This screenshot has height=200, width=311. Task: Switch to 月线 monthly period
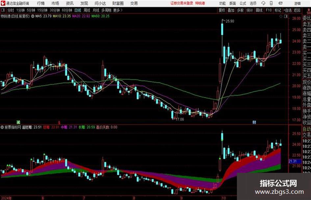click(96, 10)
